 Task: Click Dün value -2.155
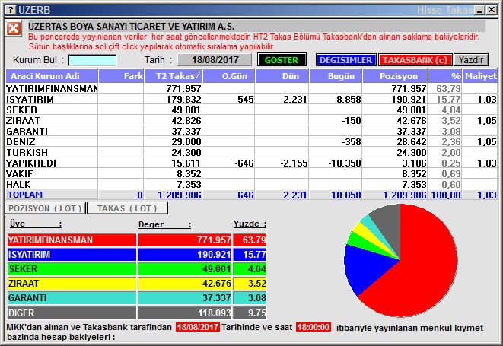tap(294, 163)
